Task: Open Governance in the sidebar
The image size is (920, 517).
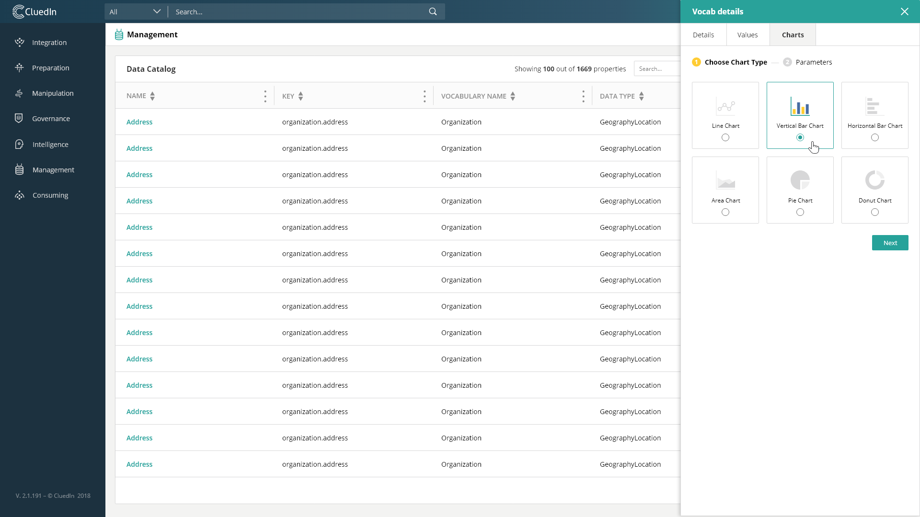Action: [51, 119]
